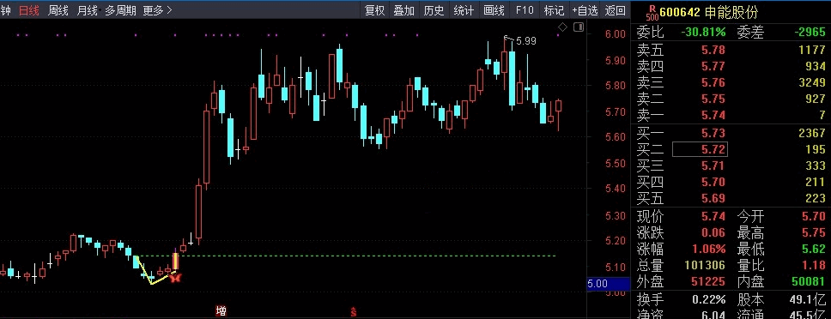831x319 pixels.
Task: Click the 今开 value 5.70
Action: coord(814,216)
